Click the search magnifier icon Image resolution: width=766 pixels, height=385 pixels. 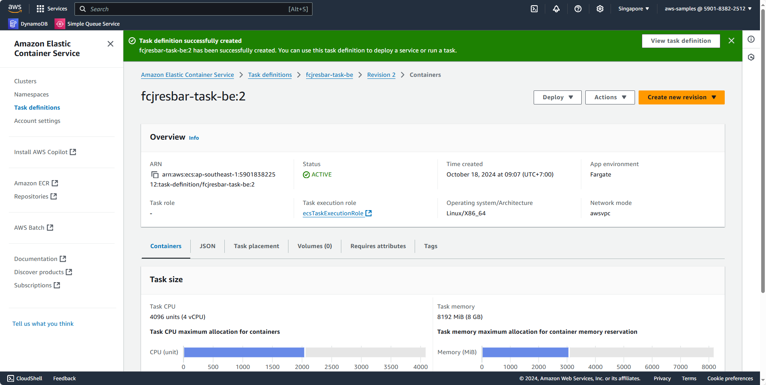point(83,9)
